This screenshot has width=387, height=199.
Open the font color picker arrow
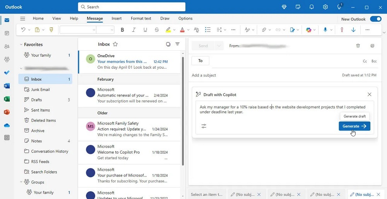point(188,30)
